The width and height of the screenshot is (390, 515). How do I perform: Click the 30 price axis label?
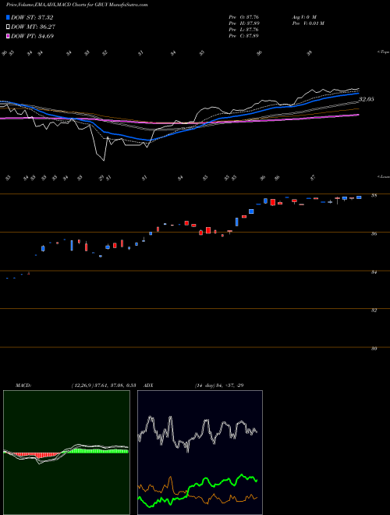pyautogui.click(x=374, y=349)
